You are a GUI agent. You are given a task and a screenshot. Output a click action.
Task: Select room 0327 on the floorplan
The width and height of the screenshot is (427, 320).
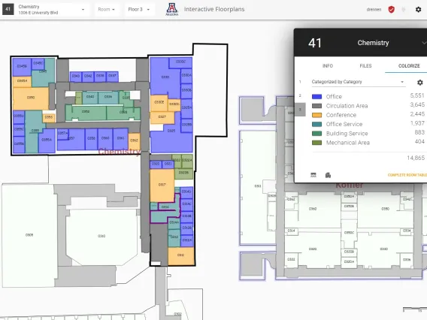(162, 117)
